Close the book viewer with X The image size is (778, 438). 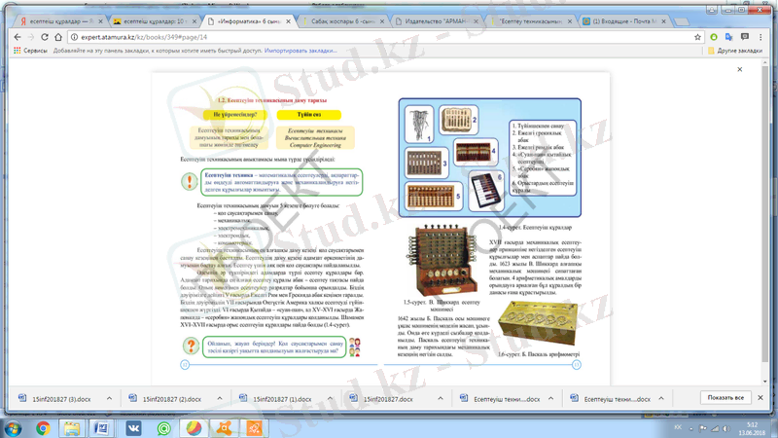[x=741, y=69]
